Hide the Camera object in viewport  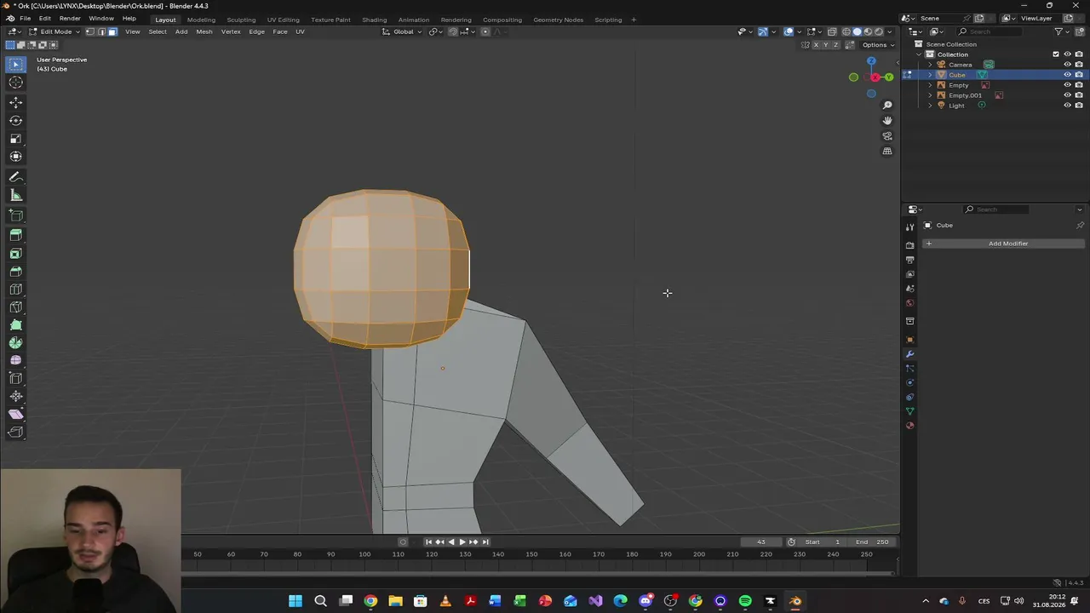1067,65
